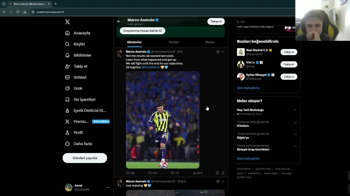Open Anasayfa home page
Viewport: 350px width, 196px height.
coord(78,33)
